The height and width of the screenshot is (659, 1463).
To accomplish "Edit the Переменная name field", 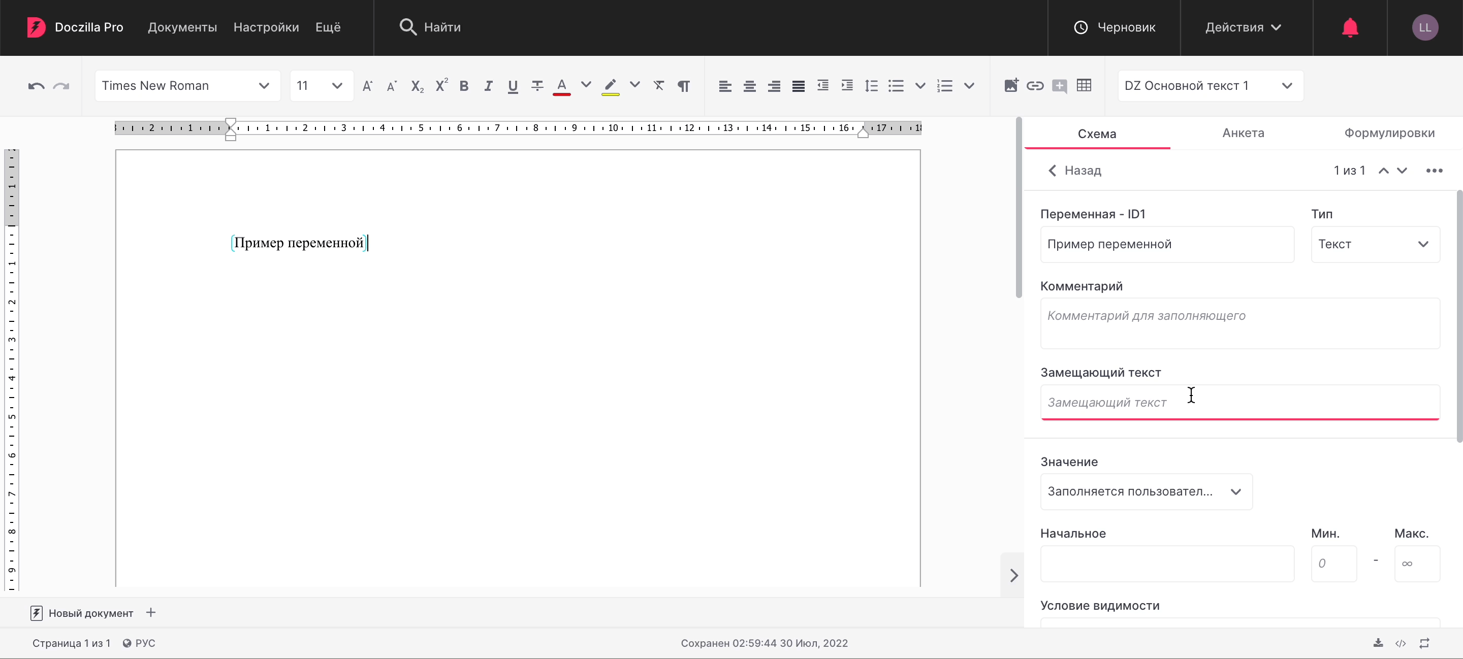I will (1167, 244).
